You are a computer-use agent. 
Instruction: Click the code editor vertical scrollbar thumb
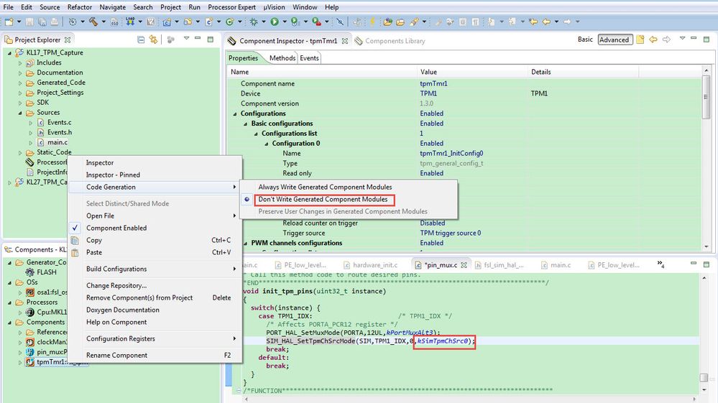click(x=704, y=377)
